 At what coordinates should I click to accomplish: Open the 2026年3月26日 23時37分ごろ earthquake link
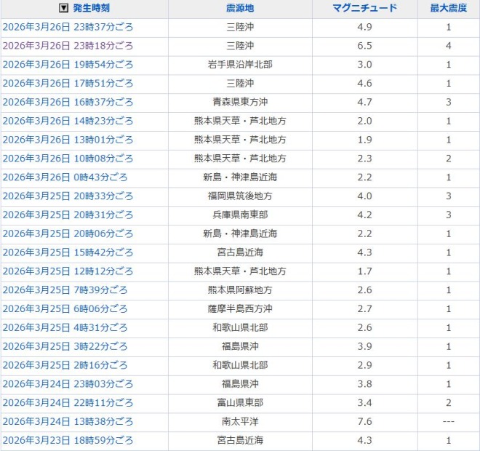click(x=68, y=27)
